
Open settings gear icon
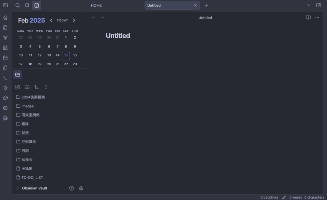81,188
